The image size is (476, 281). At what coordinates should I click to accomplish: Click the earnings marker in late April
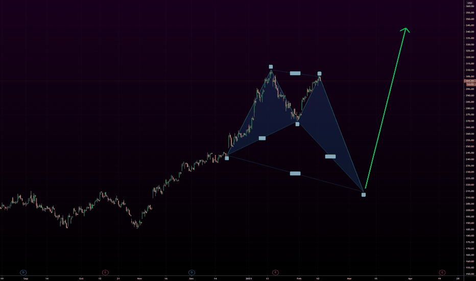[442, 272]
